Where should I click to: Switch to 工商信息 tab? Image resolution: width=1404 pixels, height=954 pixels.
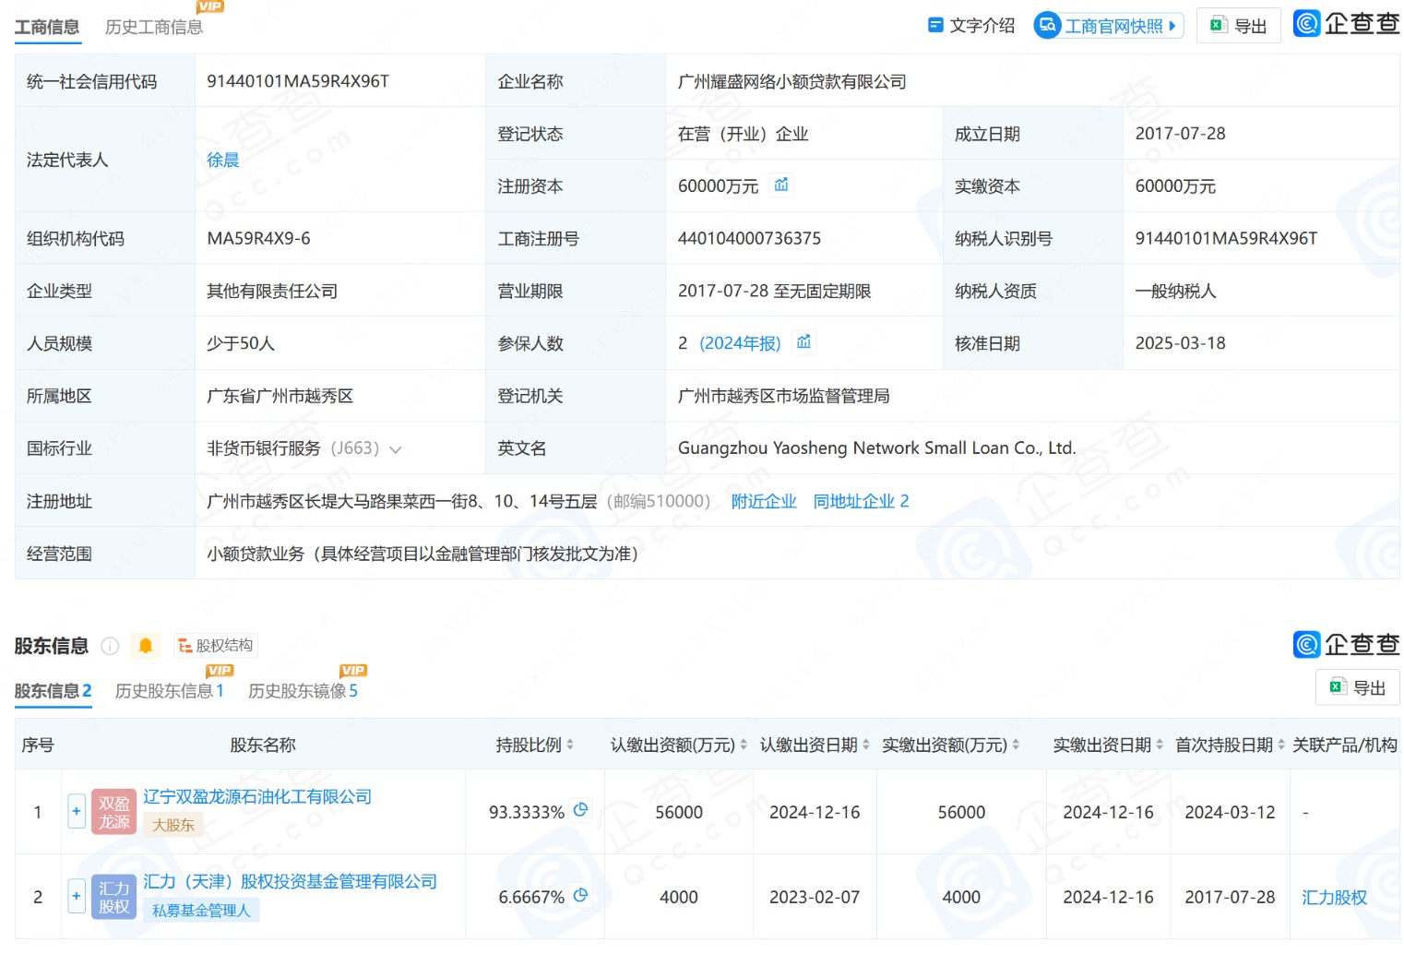[x=47, y=27]
